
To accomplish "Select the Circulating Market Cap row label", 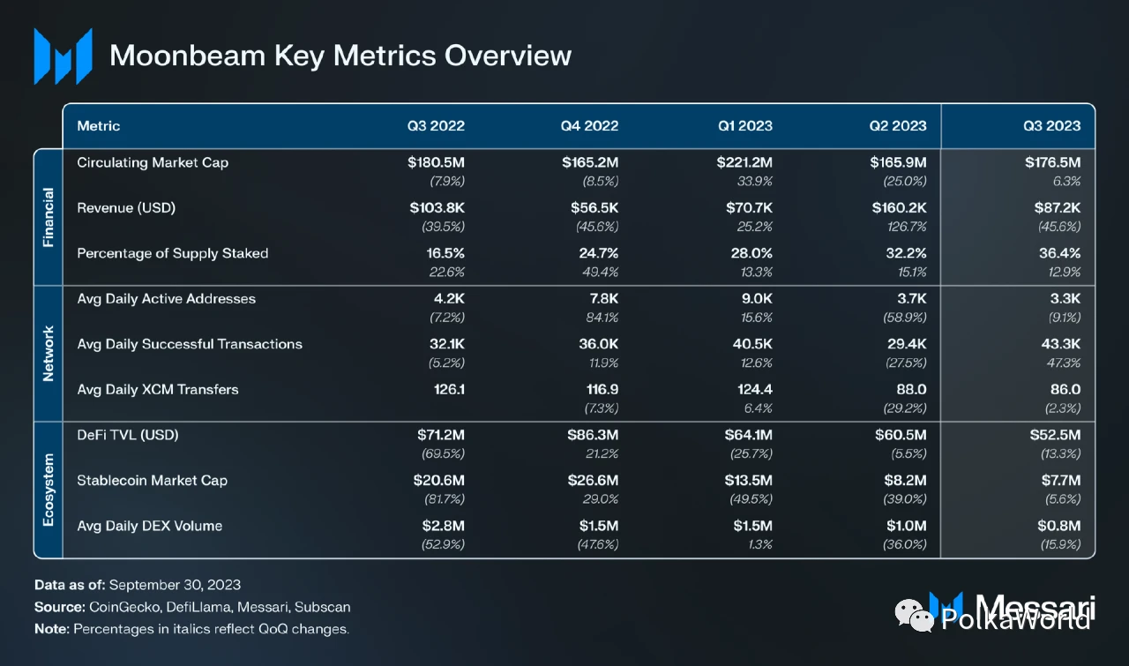I will (x=153, y=162).
